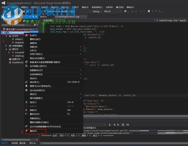Collapse the 源文件 source folder
The height and width of the screenshot is (146, 188).
(x=6, y=49)
